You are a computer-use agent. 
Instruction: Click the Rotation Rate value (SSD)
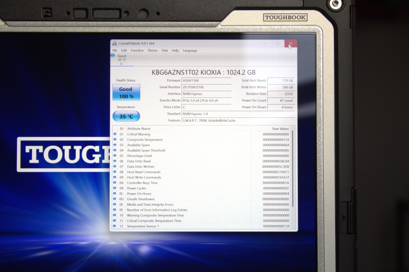point(281,94)
